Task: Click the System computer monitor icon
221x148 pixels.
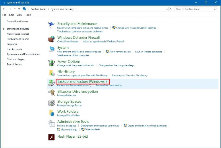Action: coord(51,49)
